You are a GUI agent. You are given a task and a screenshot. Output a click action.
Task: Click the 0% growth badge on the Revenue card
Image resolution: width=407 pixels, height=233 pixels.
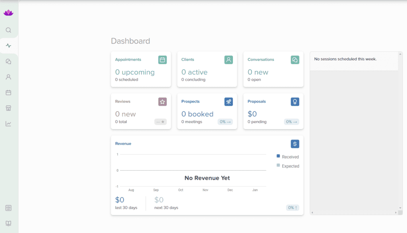(293, 208)
